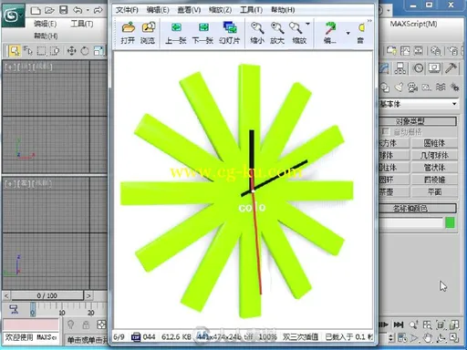Open a file via the 3ds Max folder icon
Screen dimensions: 467x350
49,11
